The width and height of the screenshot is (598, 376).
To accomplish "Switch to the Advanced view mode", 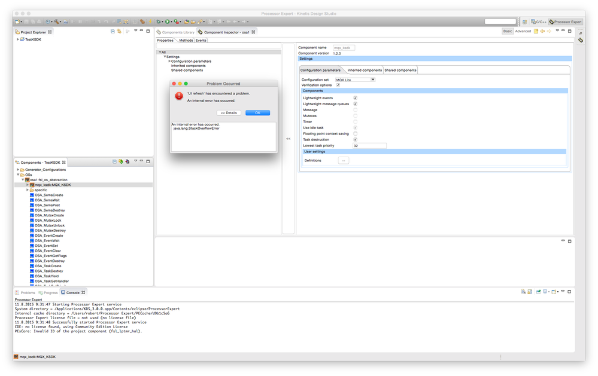I will tap(523, 31).
